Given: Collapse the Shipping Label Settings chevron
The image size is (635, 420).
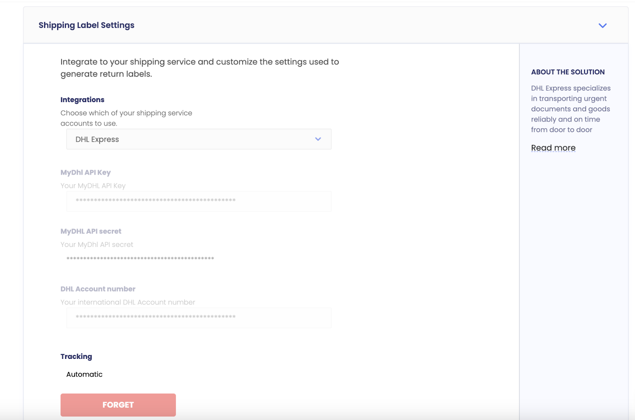Looking at the screenshot, I should pos(602,25).
